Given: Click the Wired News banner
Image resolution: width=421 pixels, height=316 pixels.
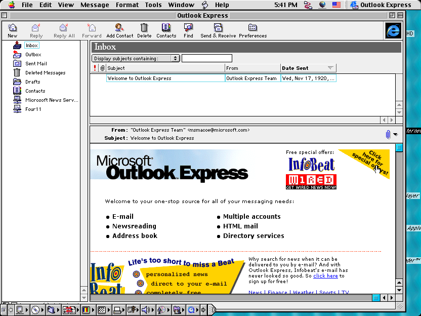Looking at the screenshot, I should pyautogui.click(x=311, y=182).
